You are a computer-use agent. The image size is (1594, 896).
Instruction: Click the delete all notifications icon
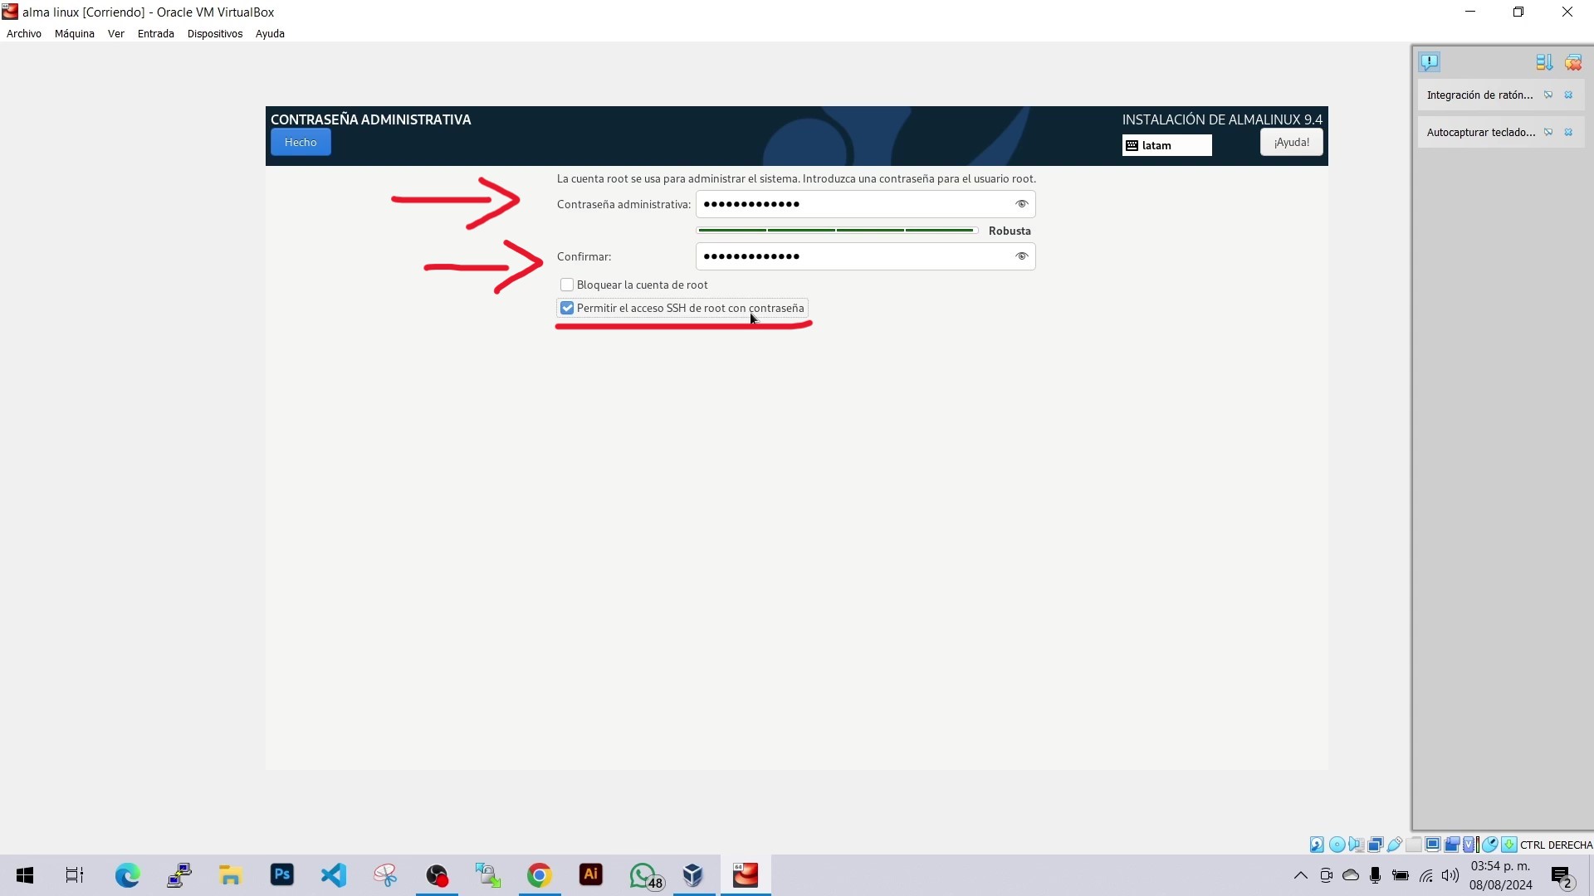coord(1573,62)
